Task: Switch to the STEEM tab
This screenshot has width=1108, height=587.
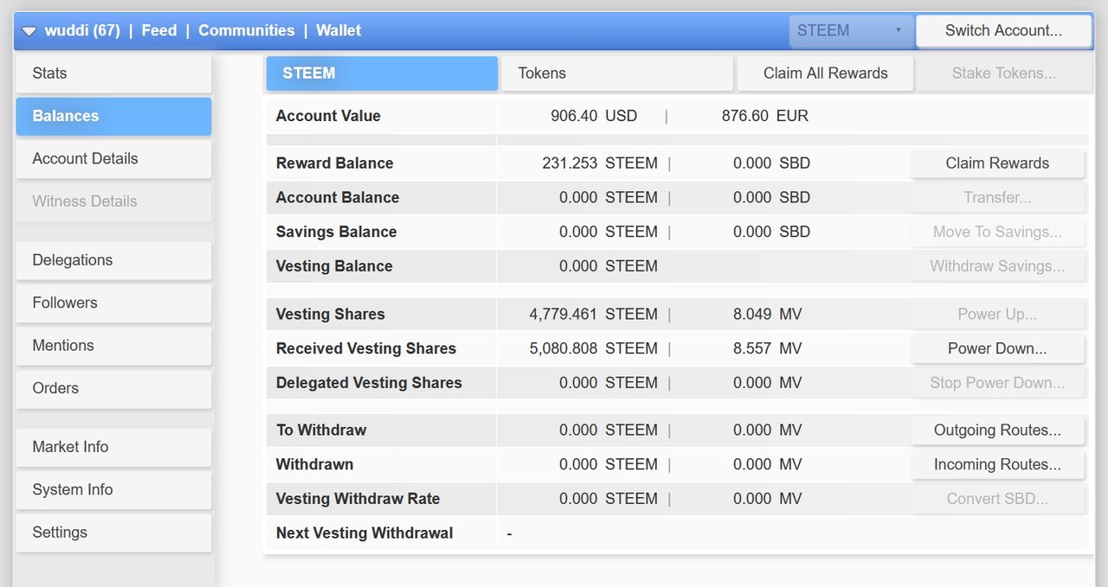Action: (382, 73)
